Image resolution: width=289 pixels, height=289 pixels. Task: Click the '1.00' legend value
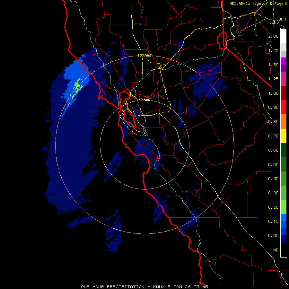273,93
